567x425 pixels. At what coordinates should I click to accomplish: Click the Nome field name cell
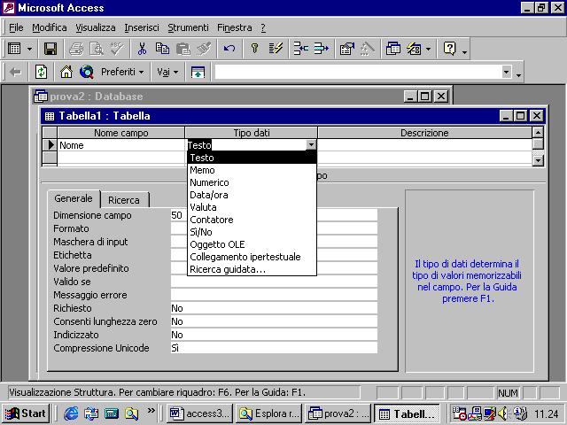121,145
